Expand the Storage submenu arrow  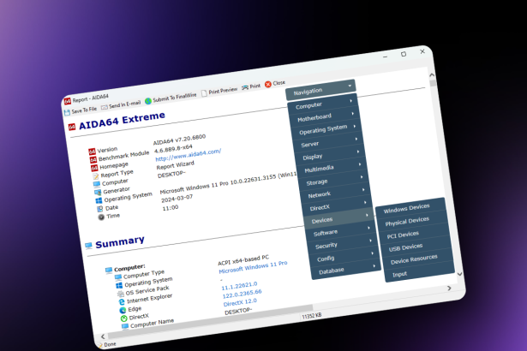pos(362,176)
